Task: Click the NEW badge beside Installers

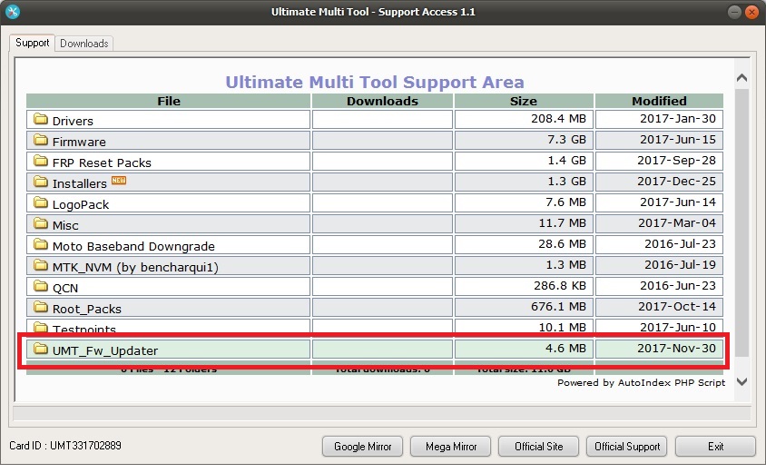Action: point(119,181)
